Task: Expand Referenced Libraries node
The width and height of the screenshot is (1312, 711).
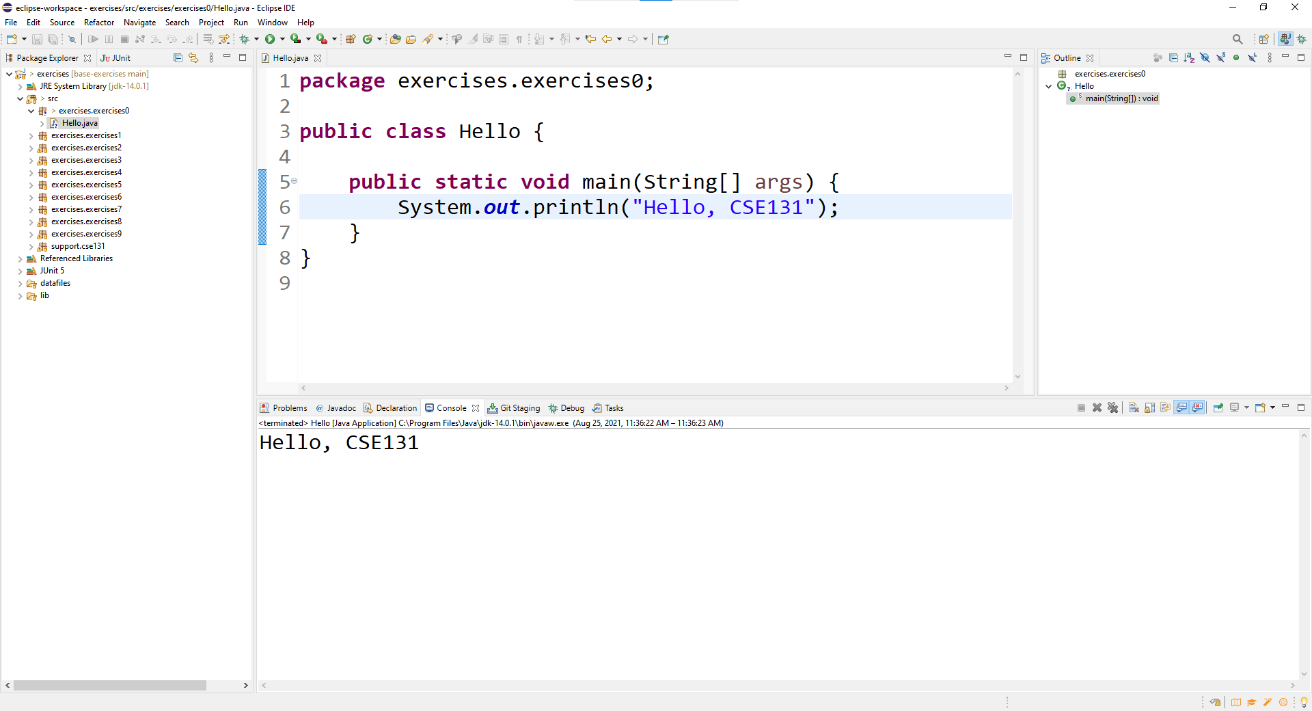Action: (x=20, y=258)
